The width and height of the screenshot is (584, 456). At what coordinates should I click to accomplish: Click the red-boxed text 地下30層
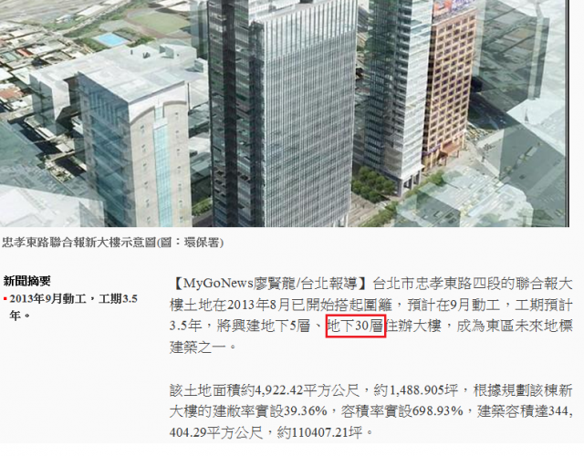(355, 326)
